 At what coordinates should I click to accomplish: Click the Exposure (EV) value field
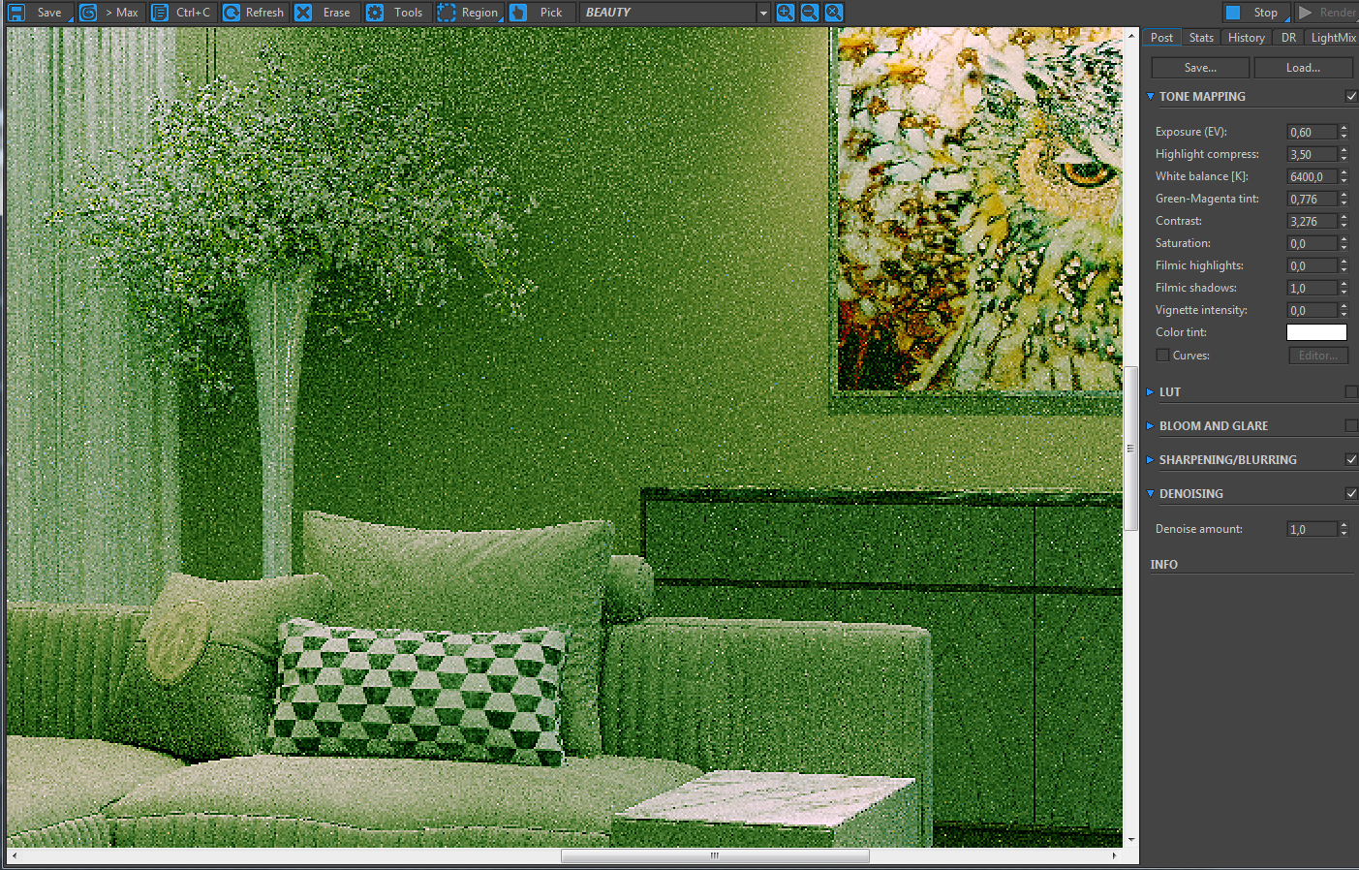(1312, 132)
